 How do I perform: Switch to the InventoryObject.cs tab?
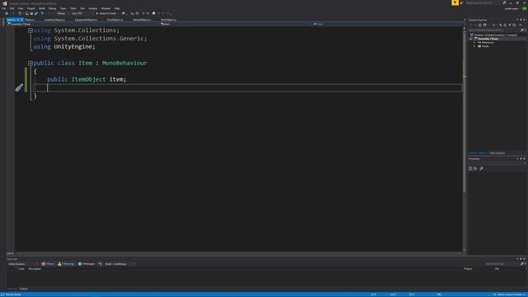[54, 20]
